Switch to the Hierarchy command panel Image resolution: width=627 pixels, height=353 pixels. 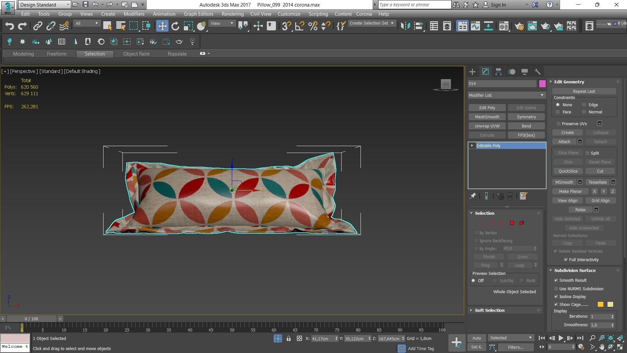[x=498, y=72]
